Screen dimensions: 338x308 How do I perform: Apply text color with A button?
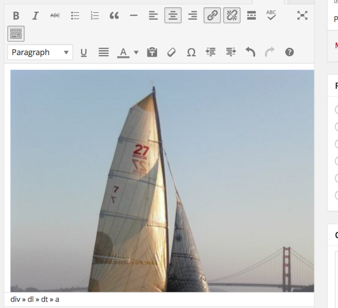tap(123, 52)
